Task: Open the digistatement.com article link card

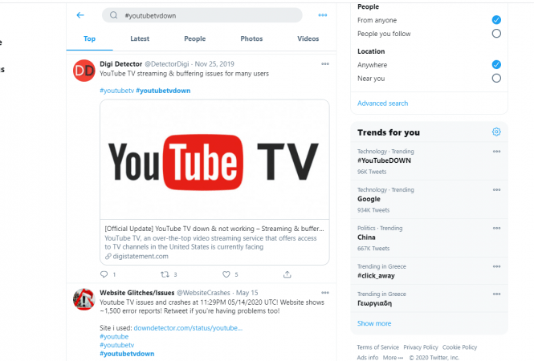Action: point(214,242)
